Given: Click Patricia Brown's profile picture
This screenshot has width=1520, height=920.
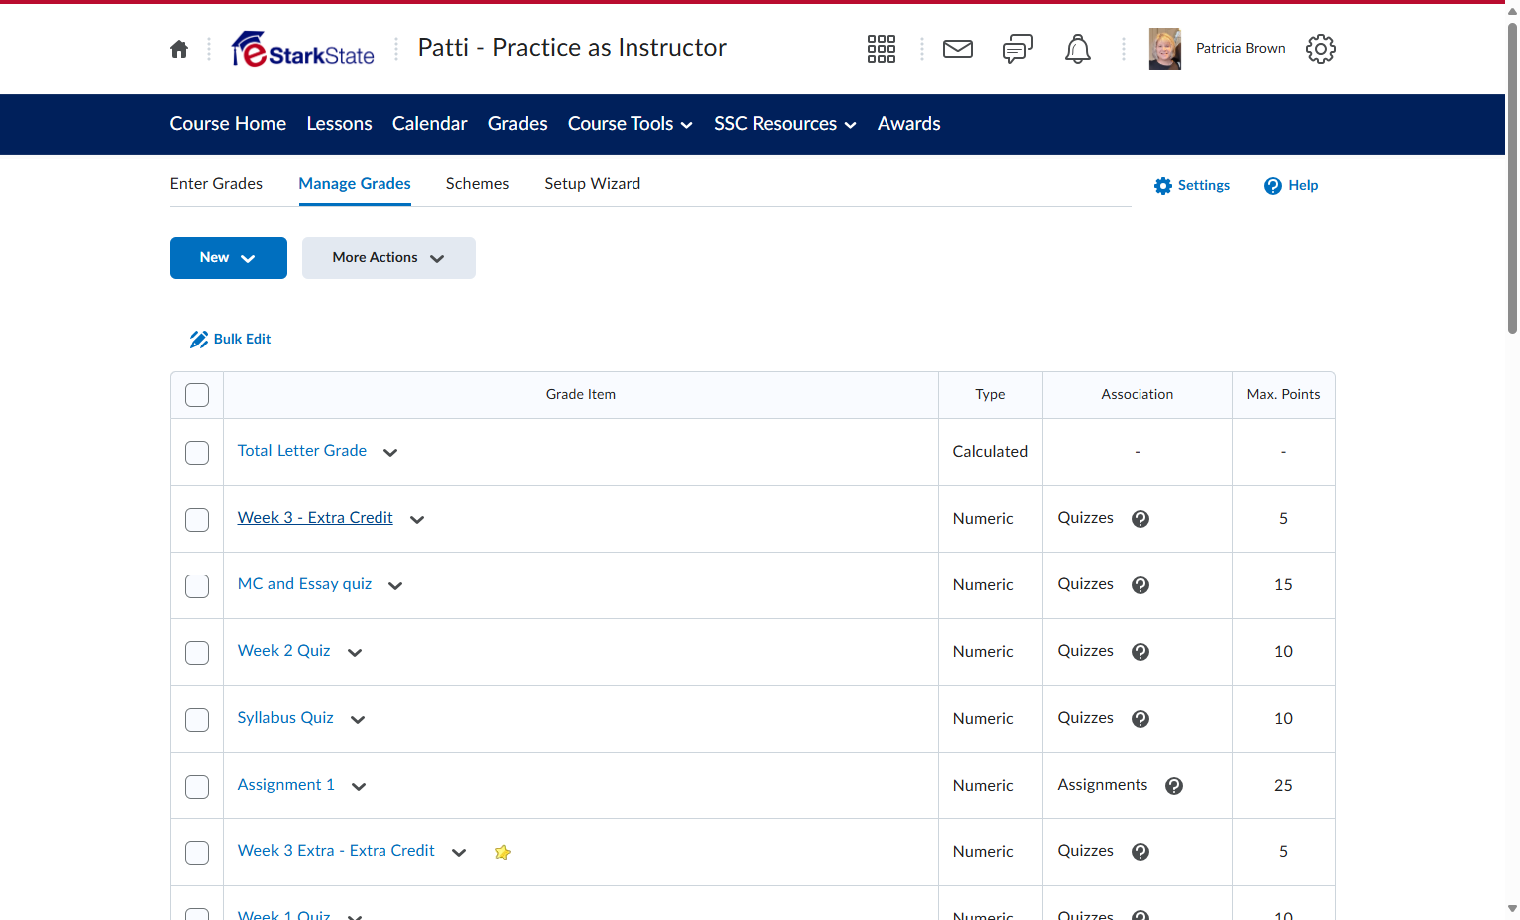Looking at the screenshot, I should 1165,49.
